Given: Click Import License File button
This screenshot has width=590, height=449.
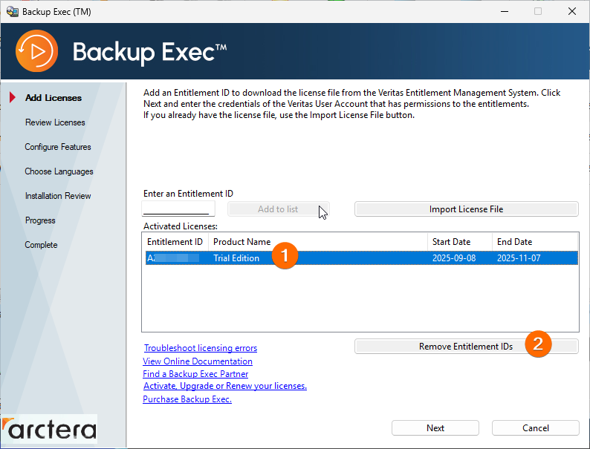Looking at the screenshot, I should [x=466, y=209].
